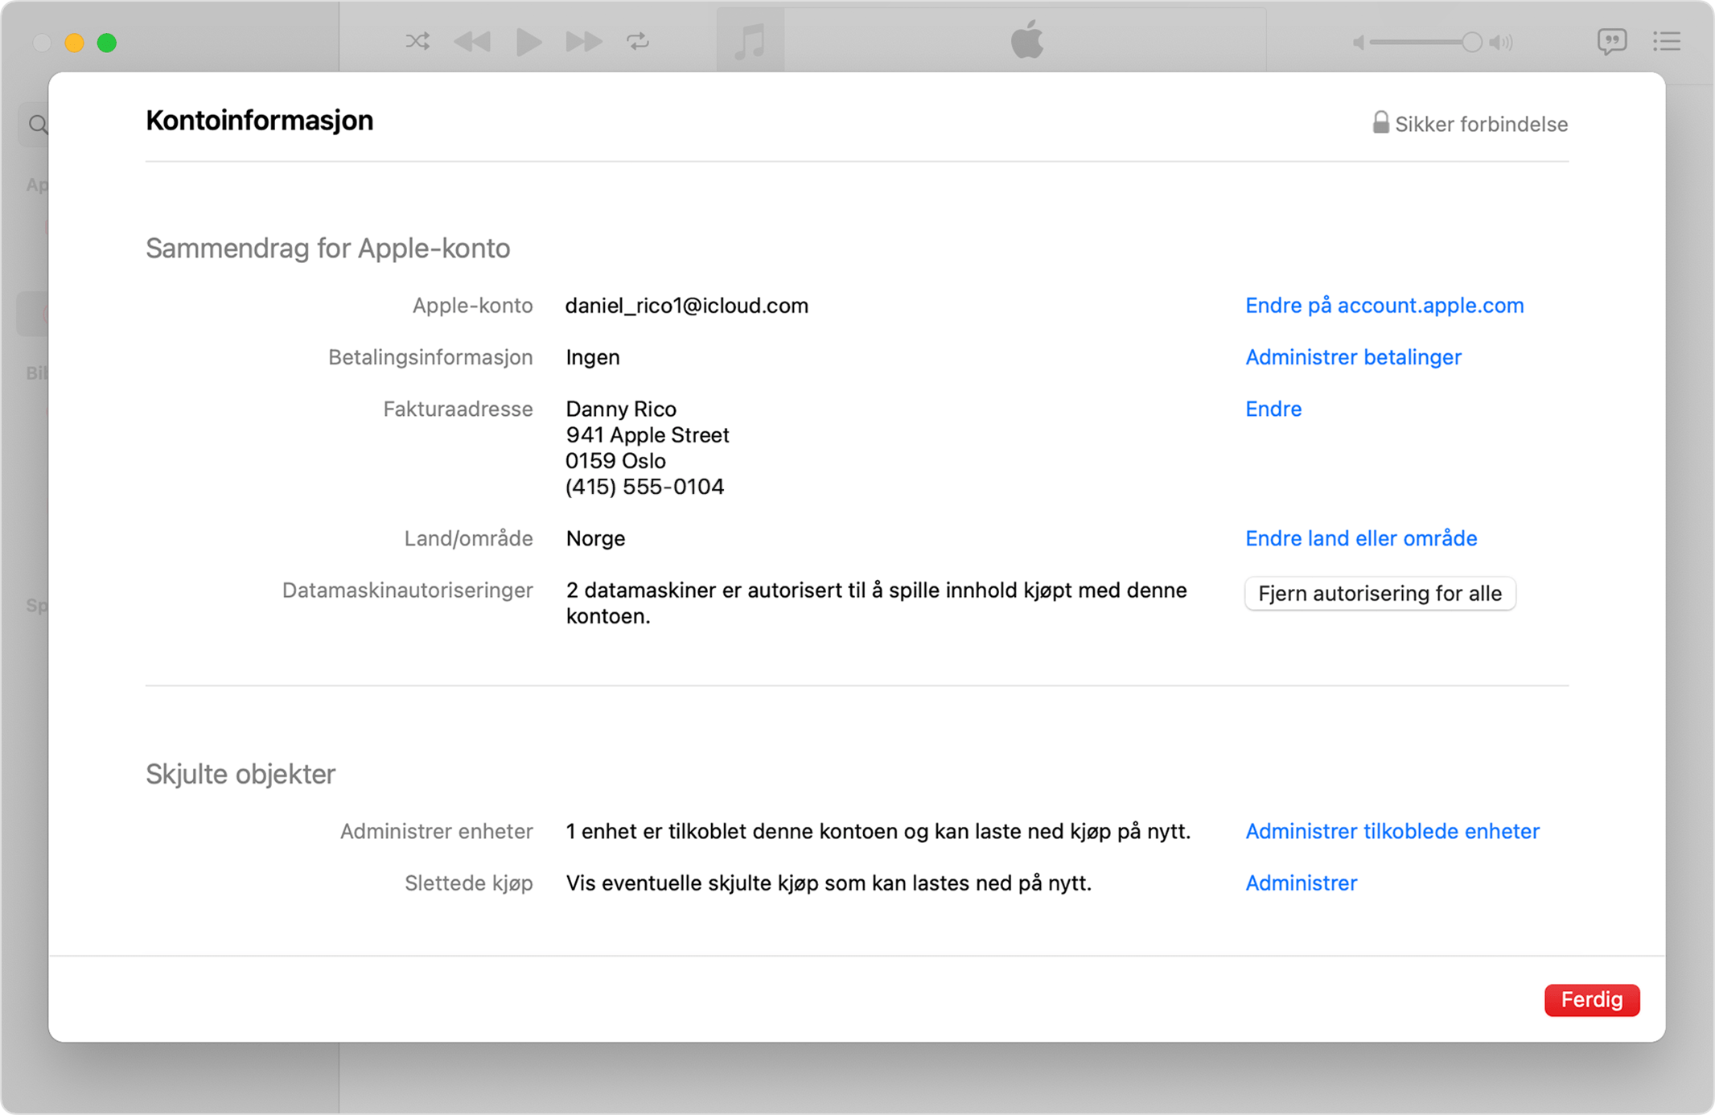
Task: Click the Norge country value
Action: click(595, 538)
